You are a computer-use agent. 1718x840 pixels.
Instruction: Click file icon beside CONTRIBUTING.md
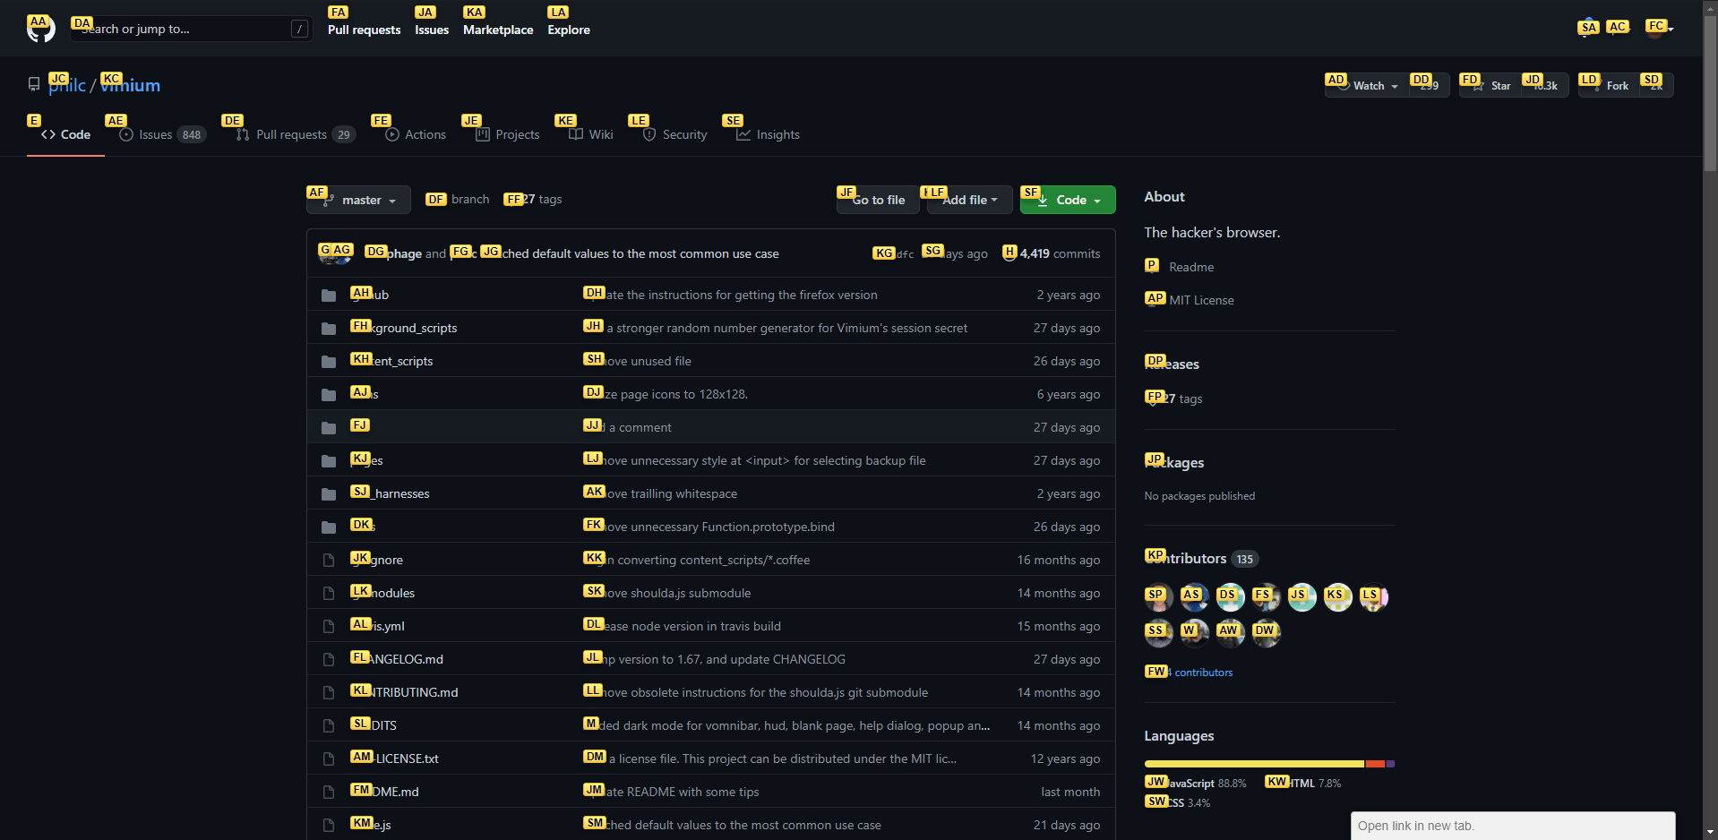click(329, 693)
